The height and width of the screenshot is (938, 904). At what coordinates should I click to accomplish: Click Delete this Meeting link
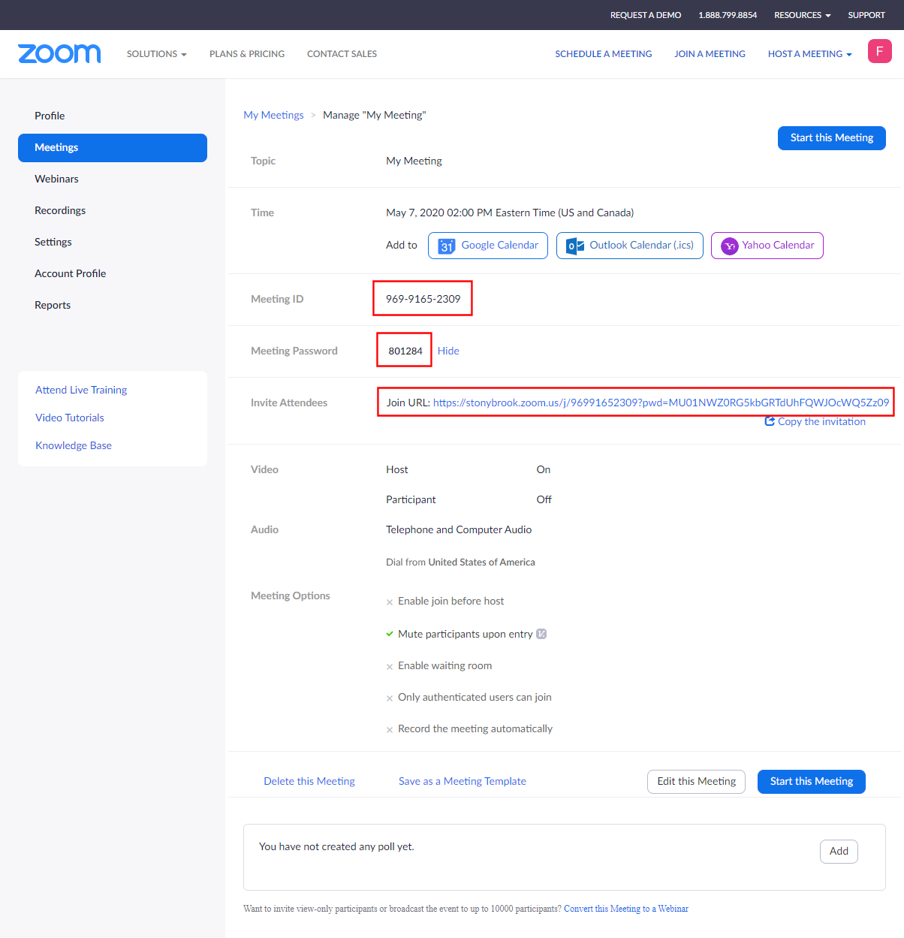309,781
